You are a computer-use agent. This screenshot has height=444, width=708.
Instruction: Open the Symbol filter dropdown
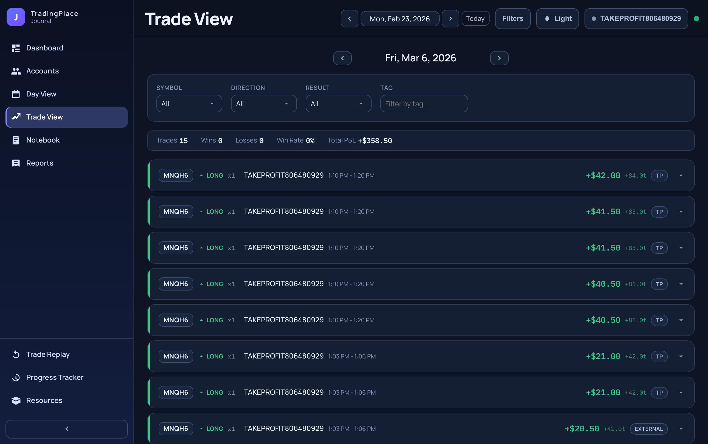[x=189, y=103]
